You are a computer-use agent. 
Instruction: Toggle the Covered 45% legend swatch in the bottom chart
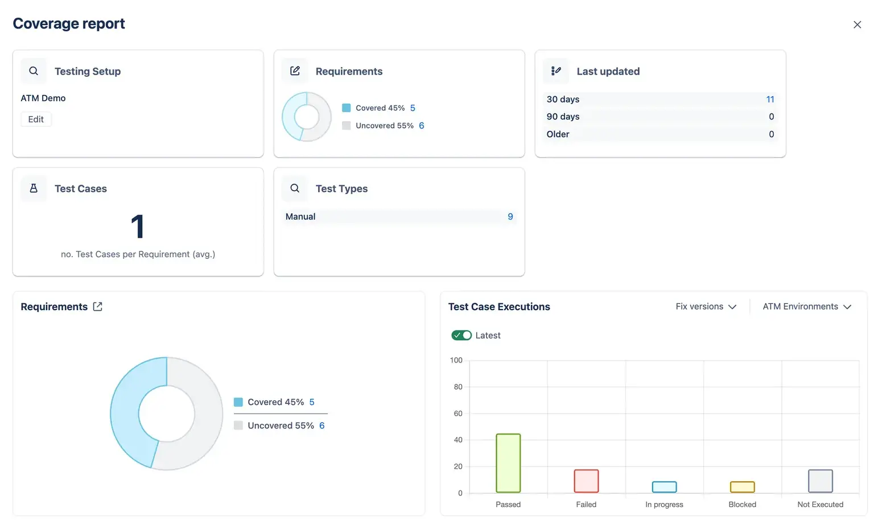click(x=238, y=402)
